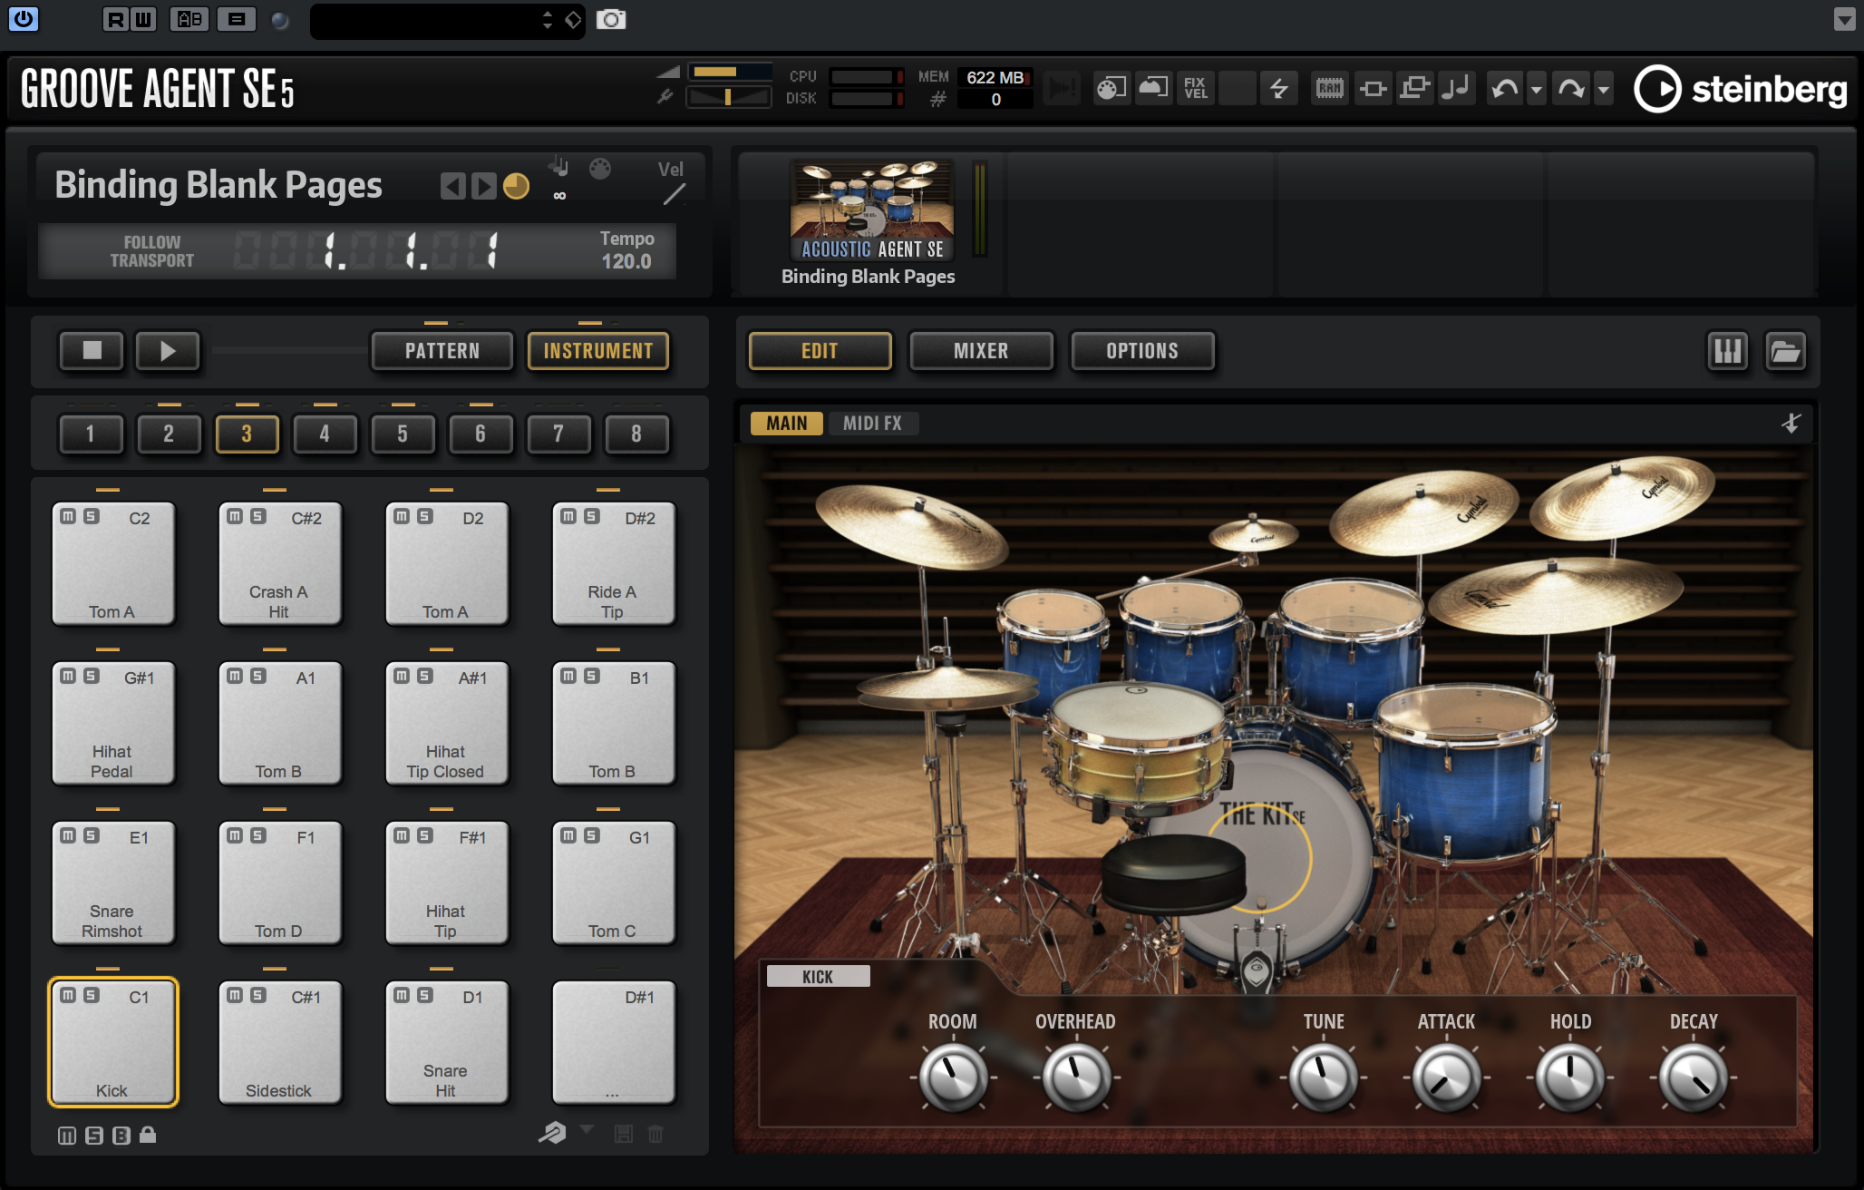Mute the E1 Snare Rimshot pad
The height and width of the screenshot is (1190, 1864).
68,835
